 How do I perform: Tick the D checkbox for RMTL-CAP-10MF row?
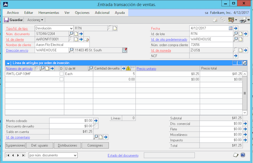coord(61,74)
